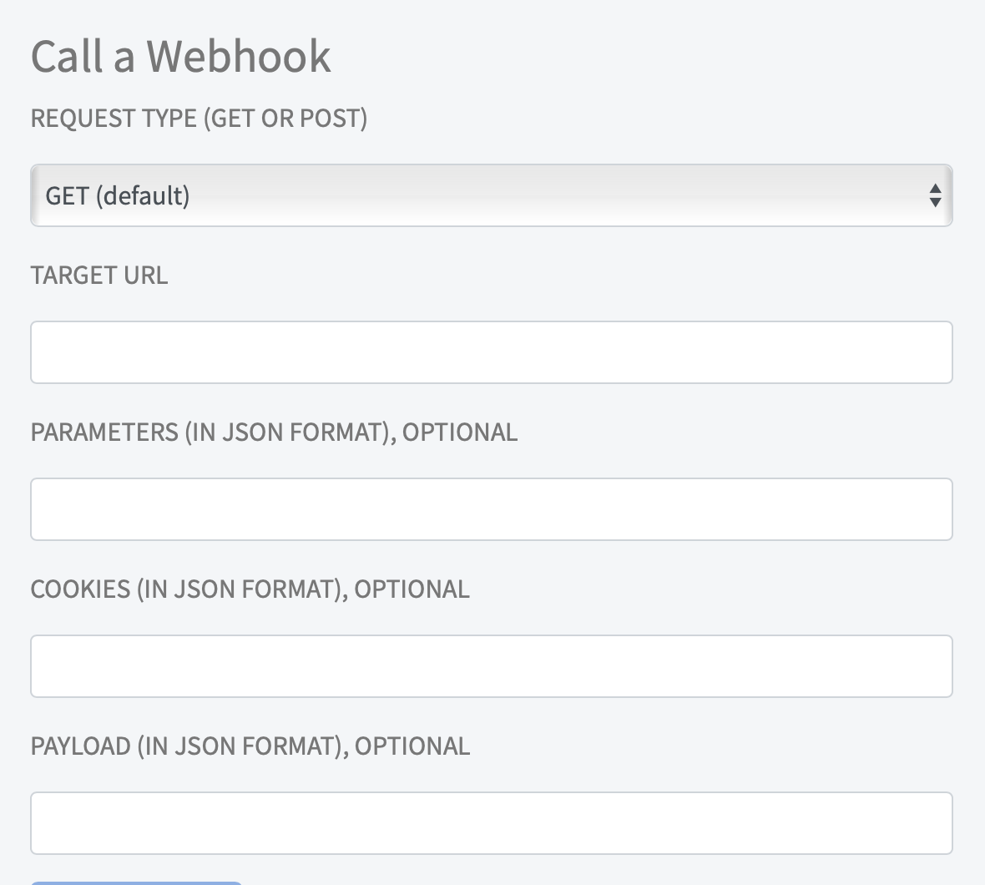Click inside the Parameters JSON field
The image size is (985, 885).
[491, 509]
